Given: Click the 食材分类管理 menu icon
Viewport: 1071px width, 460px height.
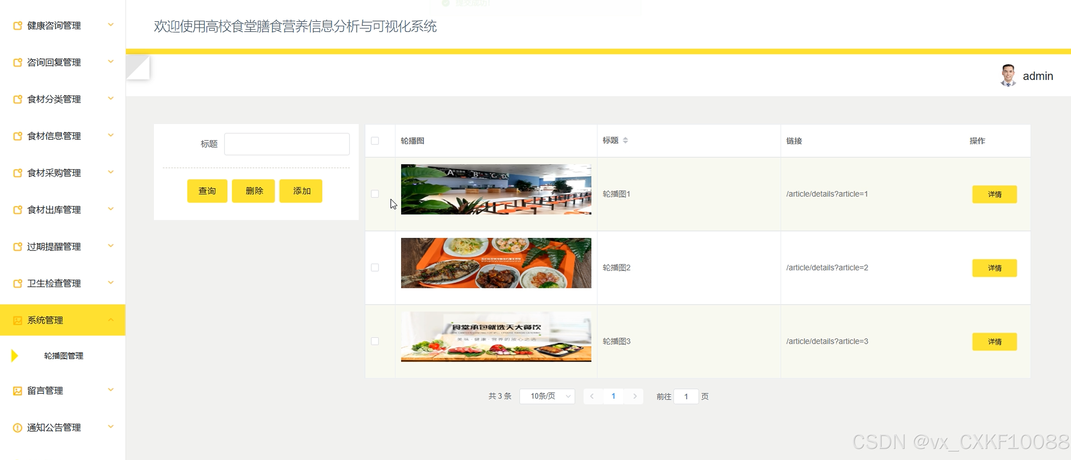Looking at the screenshot, I should (17, 99).
